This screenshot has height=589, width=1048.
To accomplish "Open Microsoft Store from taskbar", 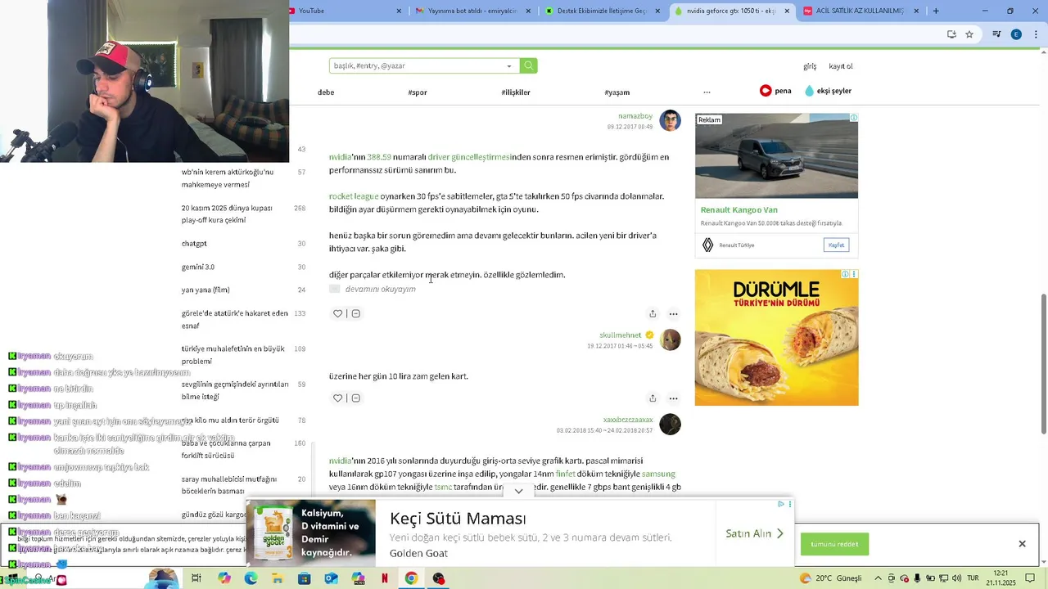I will click(304, 578).
